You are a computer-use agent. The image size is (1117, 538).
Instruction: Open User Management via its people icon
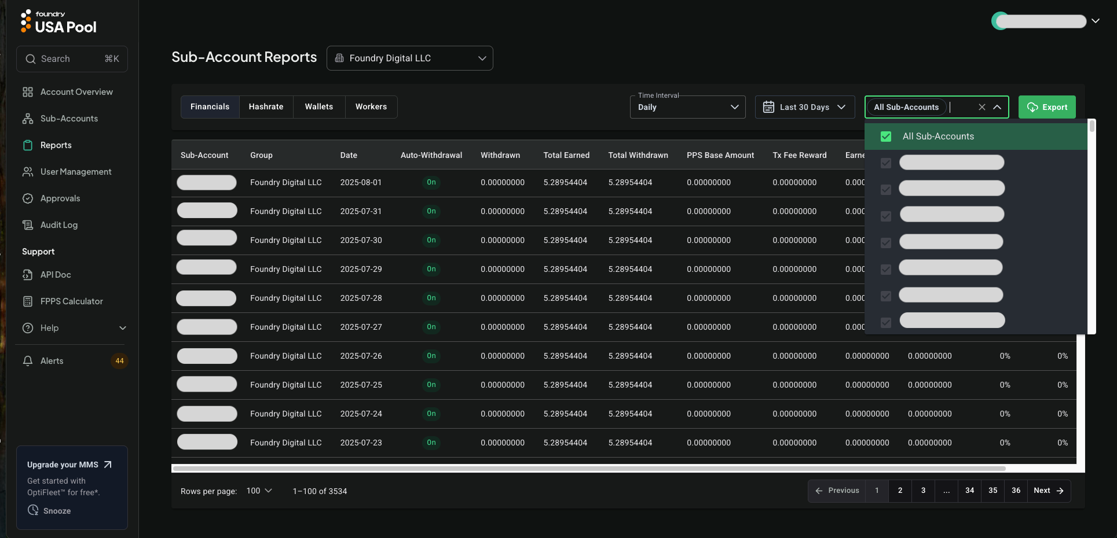[27, 172]
